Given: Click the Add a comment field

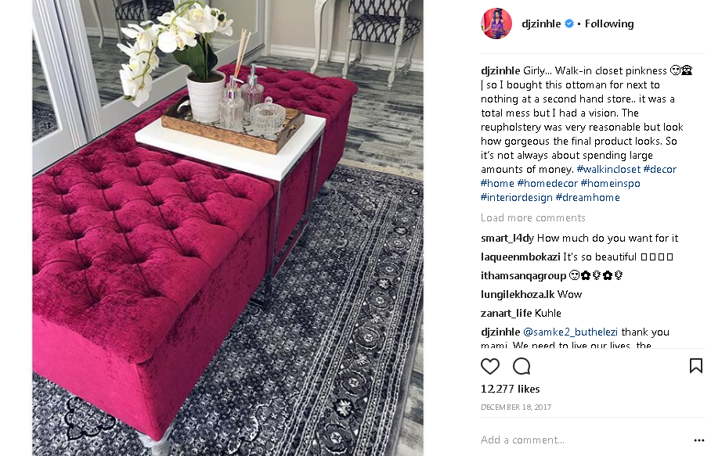Looking at the screenshot, I should pos(585,440).
